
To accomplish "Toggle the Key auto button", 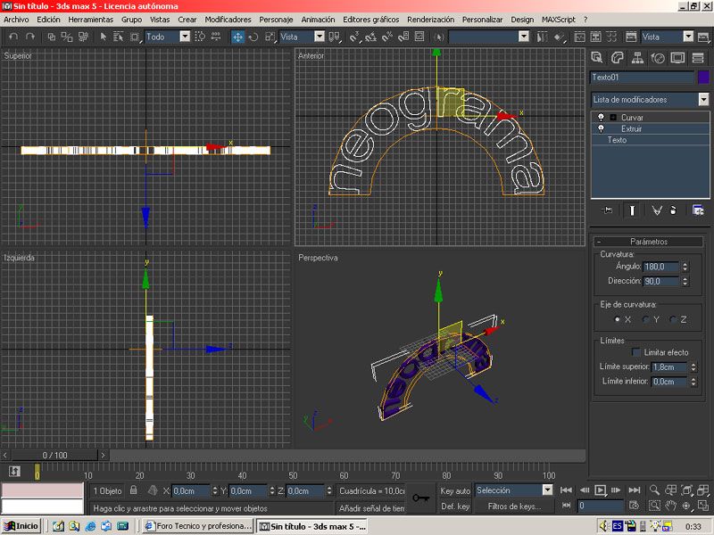I will [x=455, y=490].
